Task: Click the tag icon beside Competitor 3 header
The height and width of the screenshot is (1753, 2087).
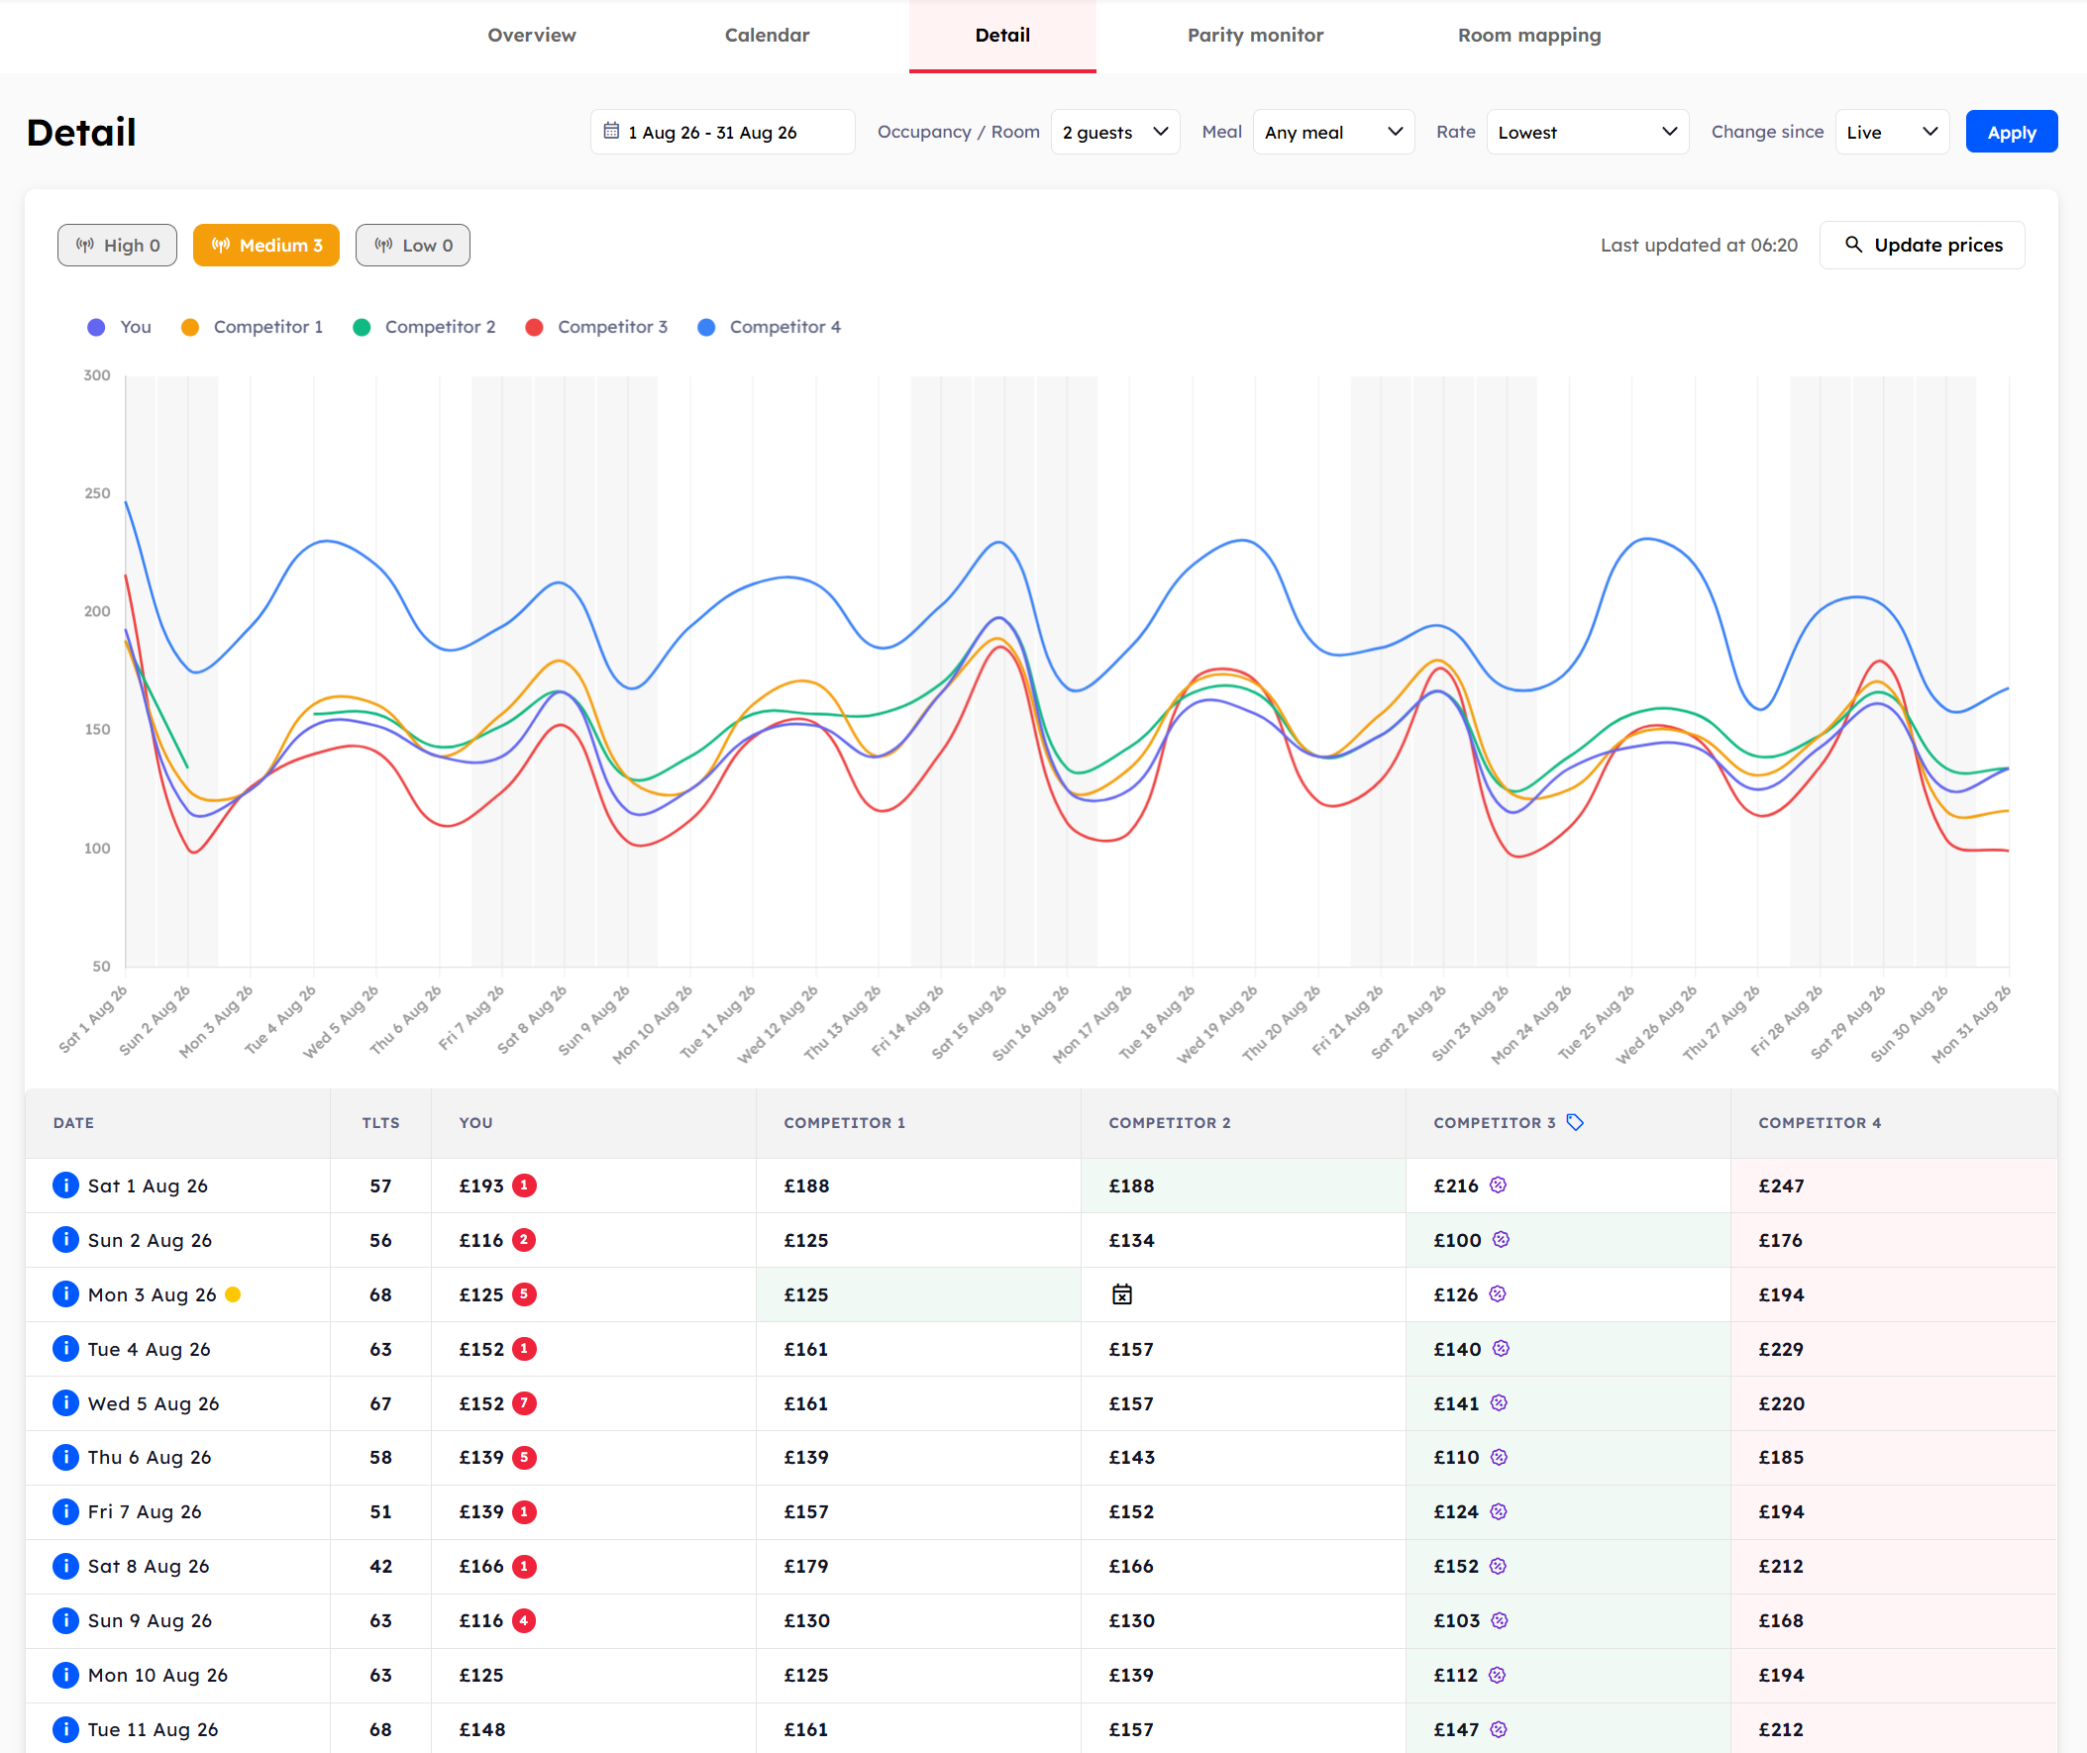Action: point(1575,1122)
